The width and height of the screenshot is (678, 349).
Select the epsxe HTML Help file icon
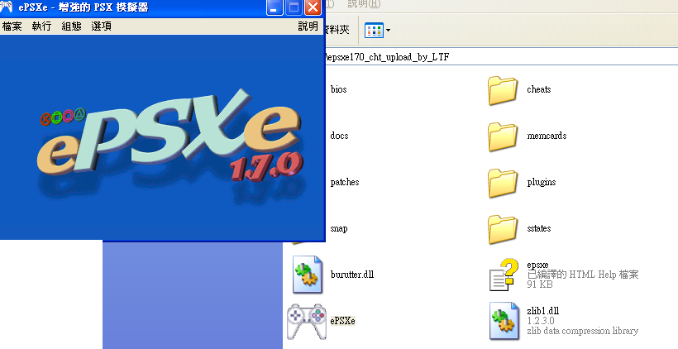click(x=504, y=275)
